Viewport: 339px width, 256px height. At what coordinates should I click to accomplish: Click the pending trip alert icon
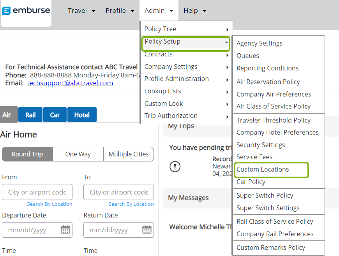click(x=175, y=167)
